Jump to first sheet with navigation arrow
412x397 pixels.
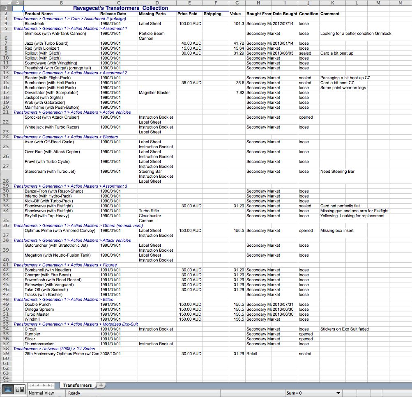[x=32, y=385]
